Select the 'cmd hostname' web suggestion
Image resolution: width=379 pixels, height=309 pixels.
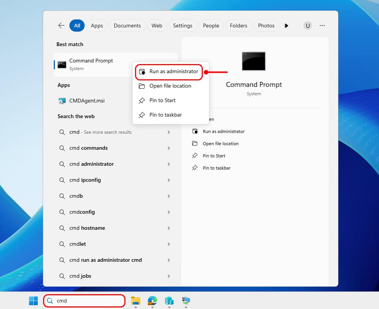(116, 228)
